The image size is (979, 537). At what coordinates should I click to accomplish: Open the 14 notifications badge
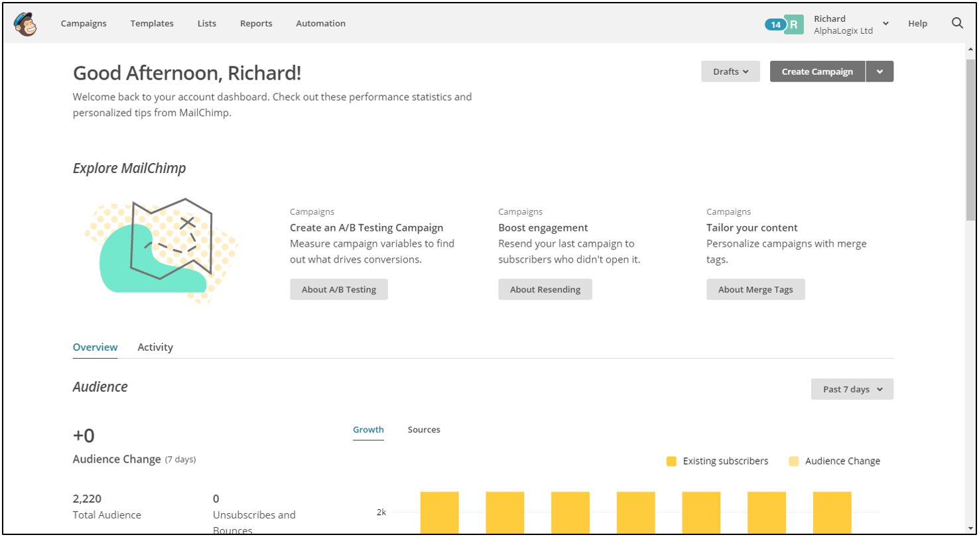(775, 25)
